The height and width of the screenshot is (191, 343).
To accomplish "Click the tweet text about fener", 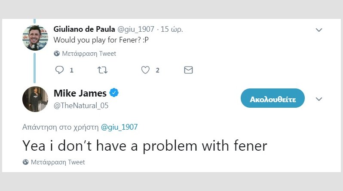I will 145,146.
